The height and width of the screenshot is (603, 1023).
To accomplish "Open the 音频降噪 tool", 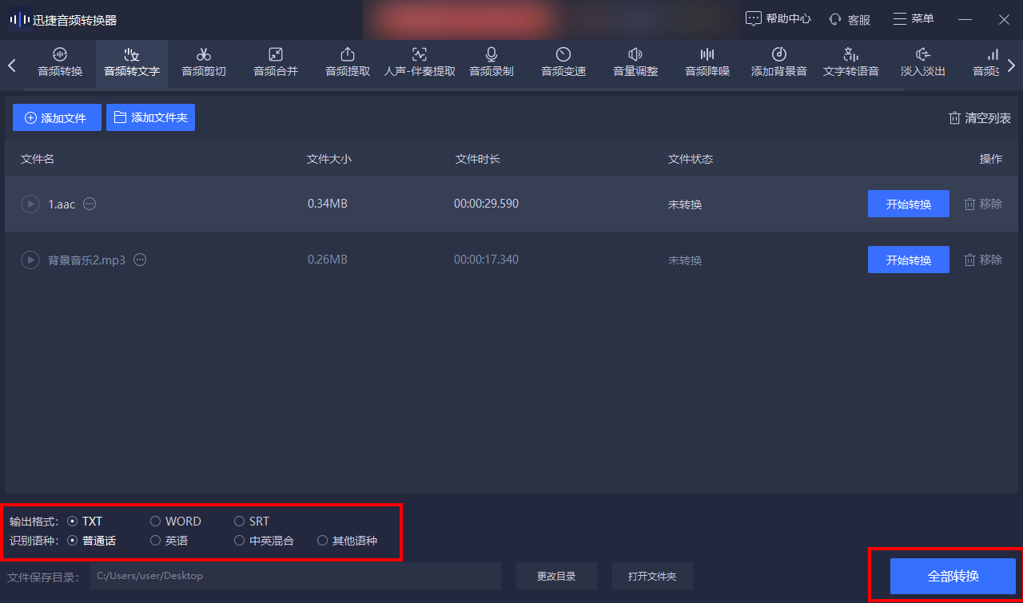I will [x=707, y=61].
